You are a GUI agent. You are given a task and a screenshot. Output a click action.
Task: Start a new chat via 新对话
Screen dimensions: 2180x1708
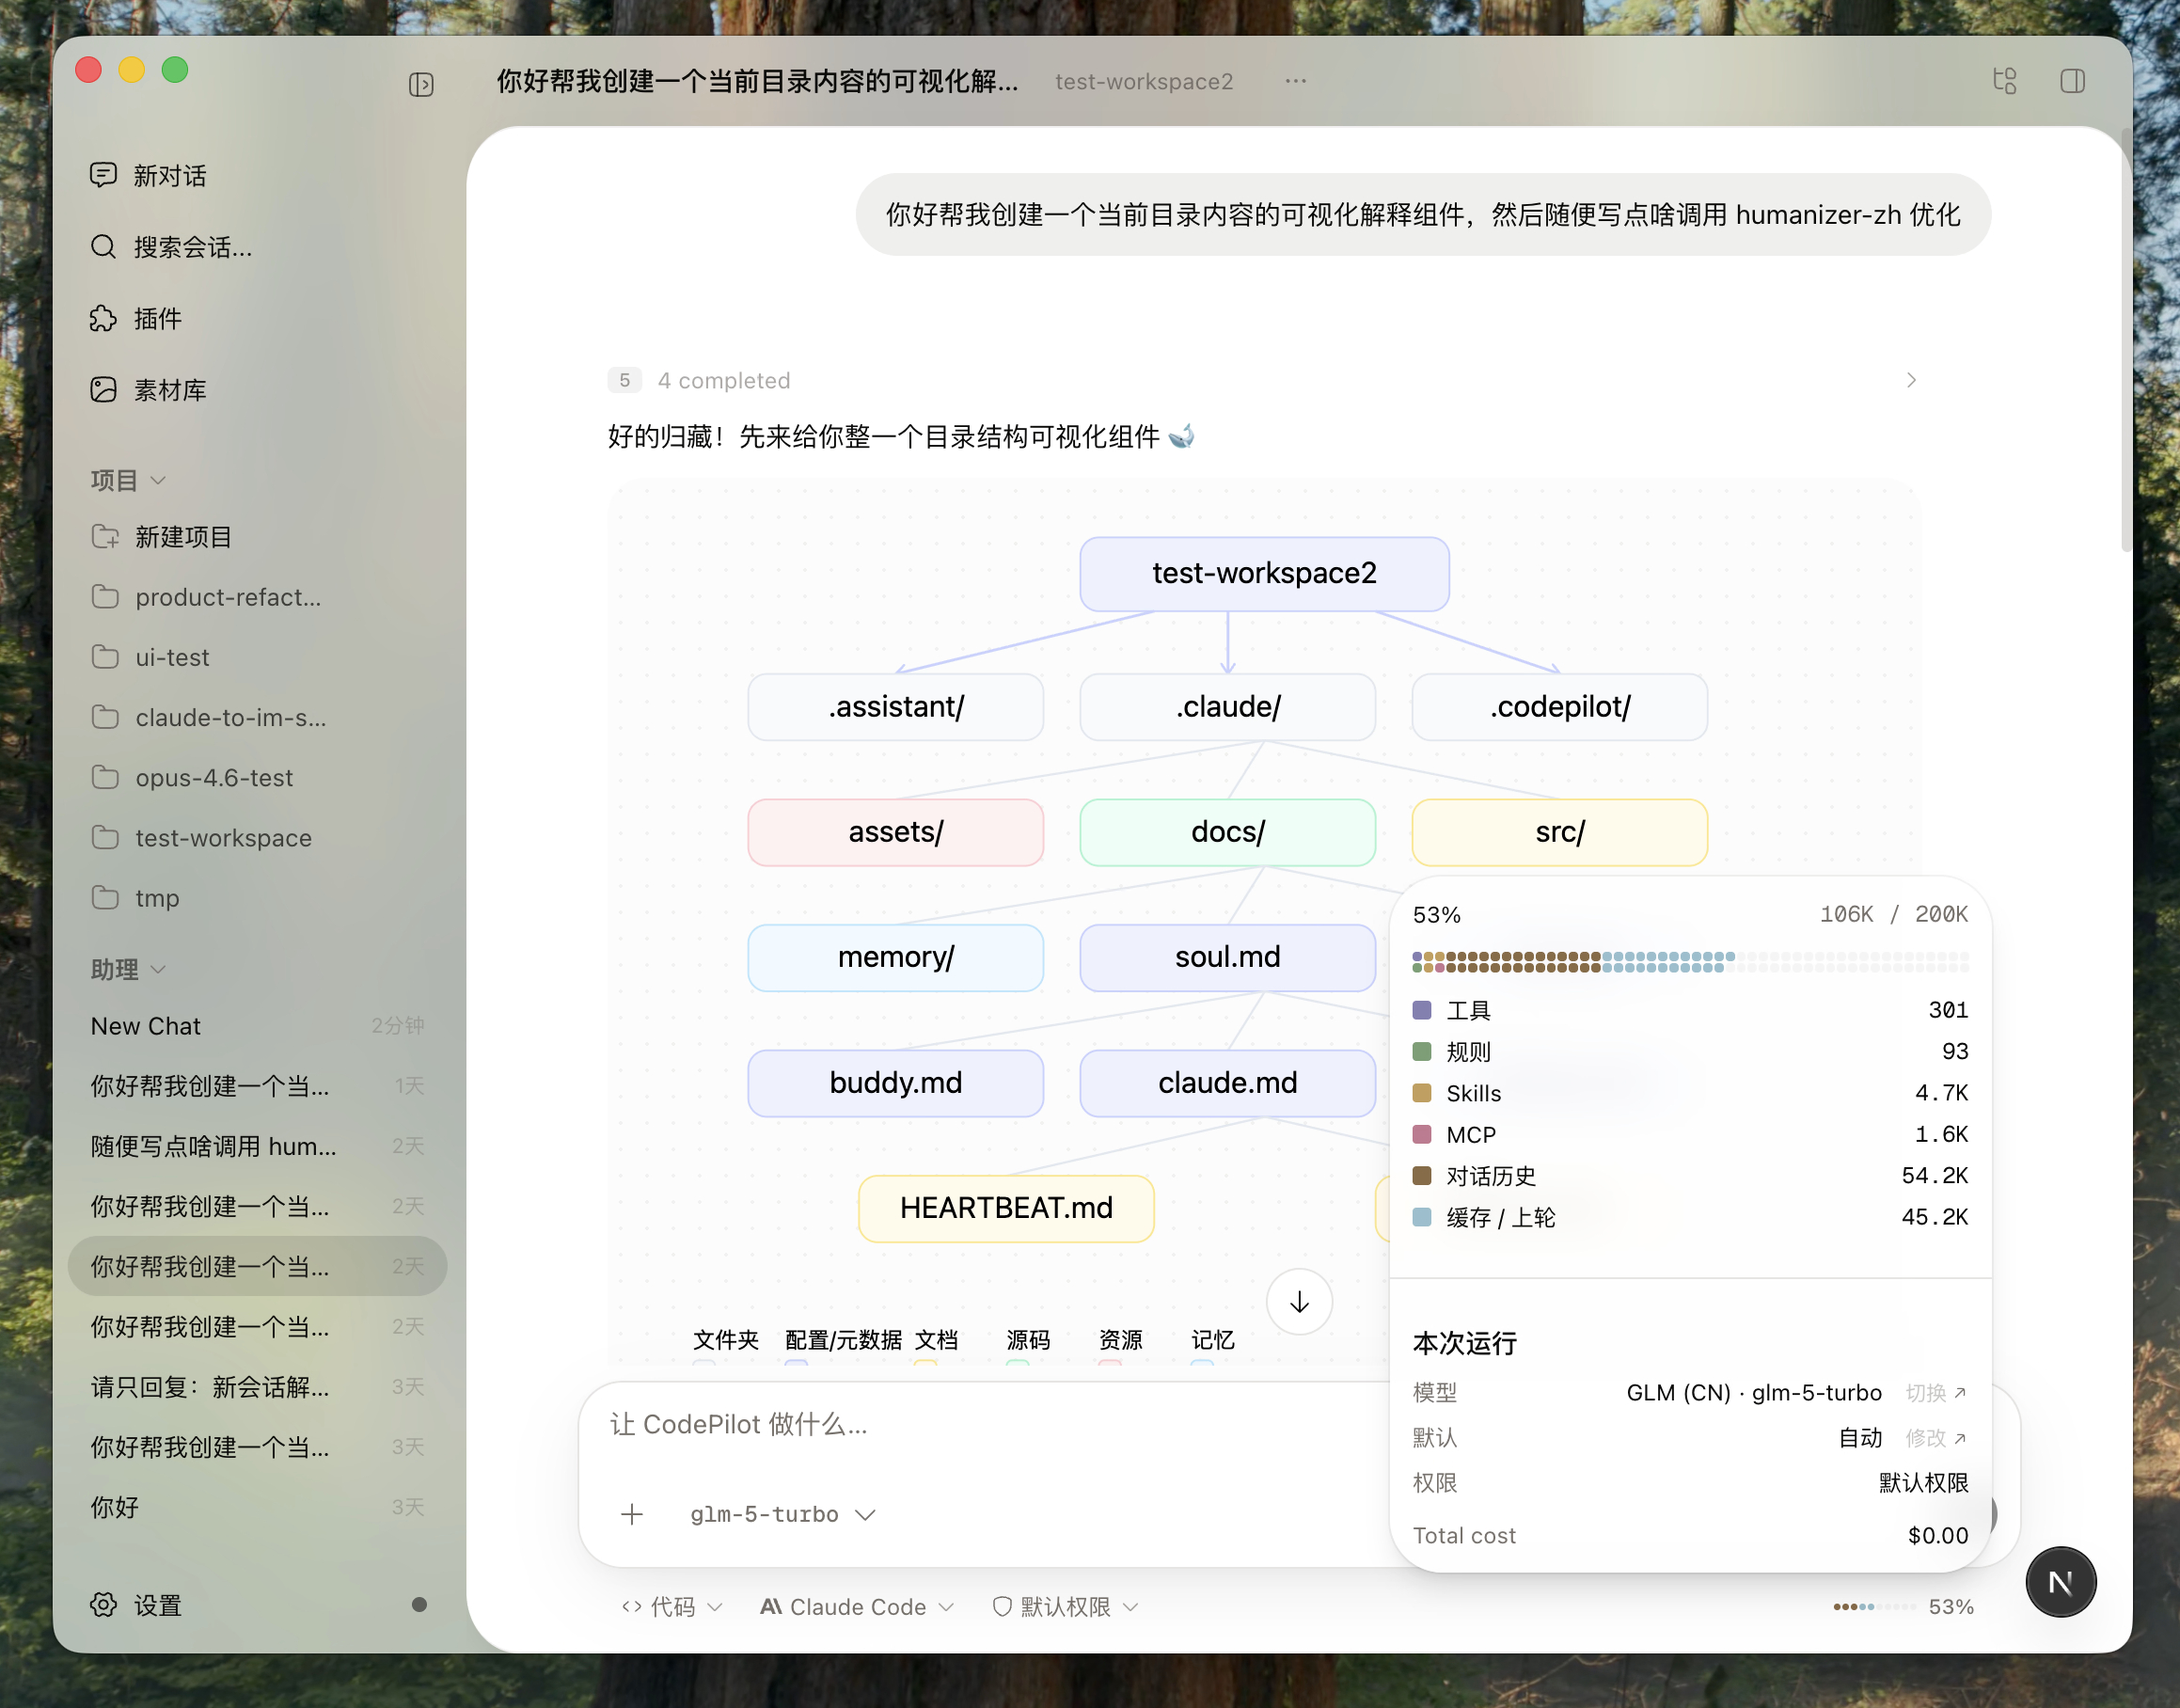pyautogui.click(x=148, y=176)
